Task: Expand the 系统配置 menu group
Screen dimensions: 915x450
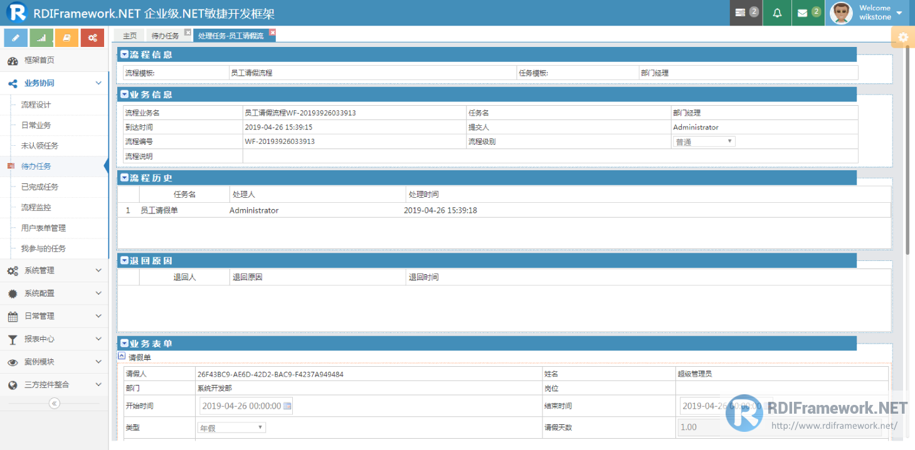Action: 54,294
